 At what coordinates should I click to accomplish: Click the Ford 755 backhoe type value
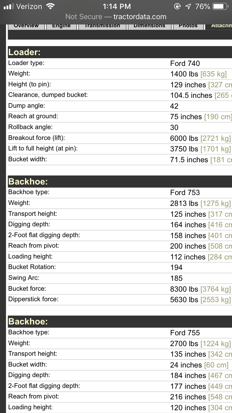185,333
